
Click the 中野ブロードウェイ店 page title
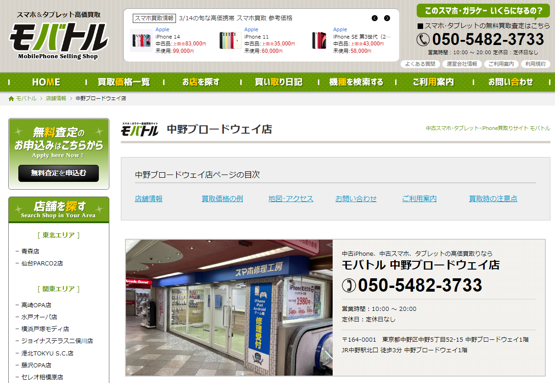(219, 130)
